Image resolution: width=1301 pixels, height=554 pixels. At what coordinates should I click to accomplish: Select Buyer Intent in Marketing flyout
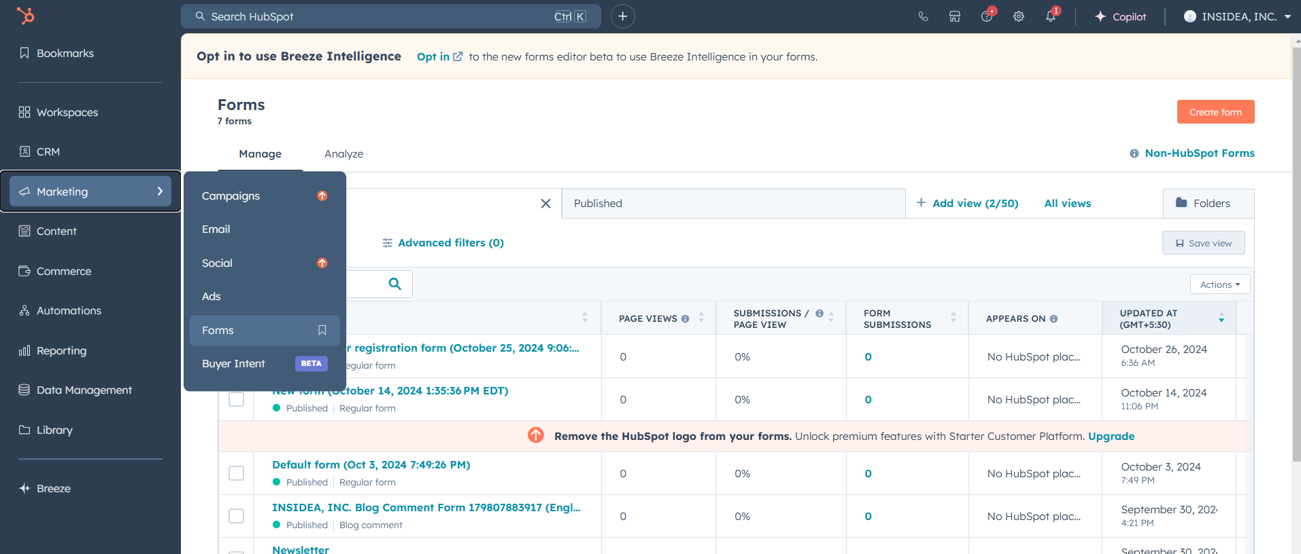265,363
